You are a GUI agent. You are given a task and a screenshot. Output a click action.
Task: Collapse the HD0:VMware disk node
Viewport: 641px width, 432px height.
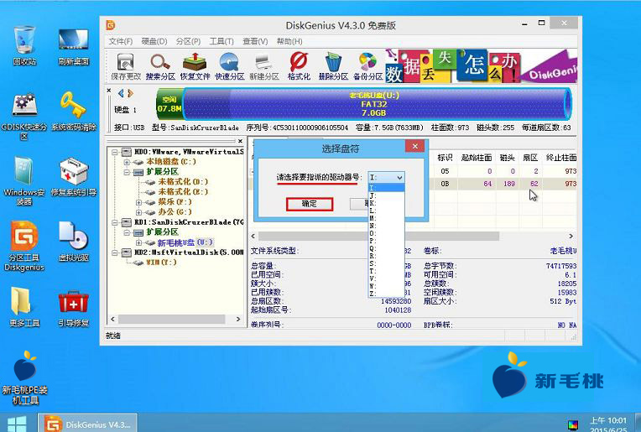115,152
